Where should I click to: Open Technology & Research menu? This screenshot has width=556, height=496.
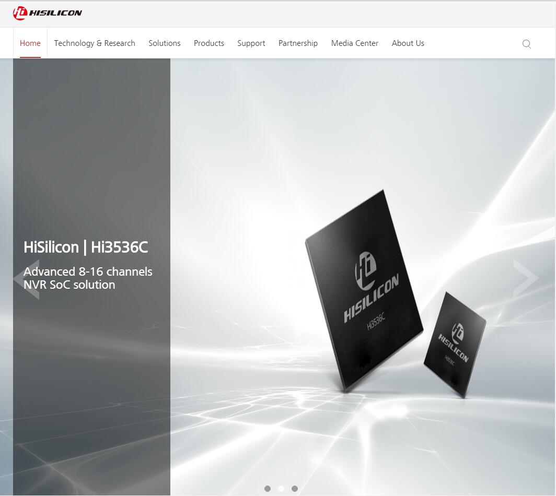94,43
